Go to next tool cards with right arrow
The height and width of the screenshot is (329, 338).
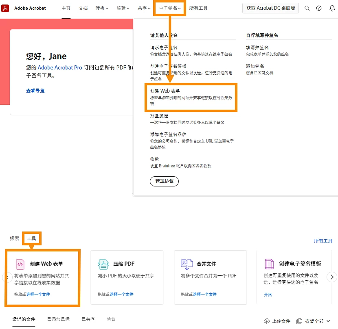click(x=332, y=277)
